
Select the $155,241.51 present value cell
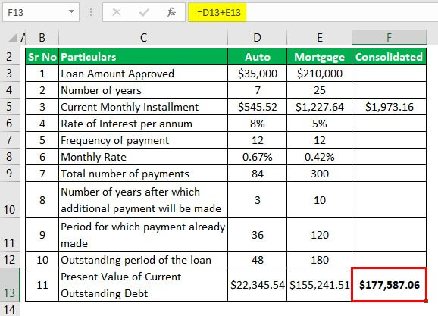pyautogui.click(x=319, y=285)
